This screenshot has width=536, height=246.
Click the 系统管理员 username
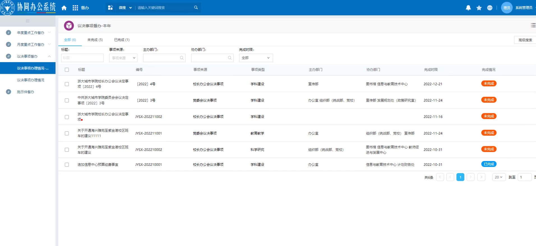(524, 8)
